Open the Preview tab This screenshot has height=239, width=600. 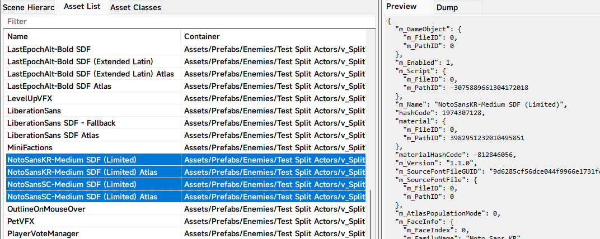[401, 7]
